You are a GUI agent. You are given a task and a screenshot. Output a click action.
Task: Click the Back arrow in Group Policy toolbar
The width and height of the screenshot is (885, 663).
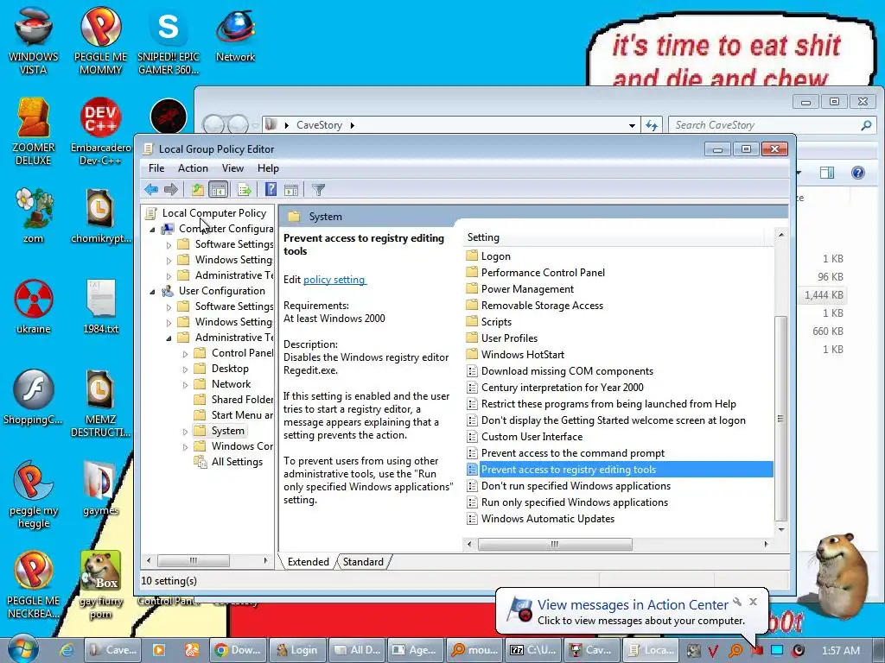pos(150,189)
